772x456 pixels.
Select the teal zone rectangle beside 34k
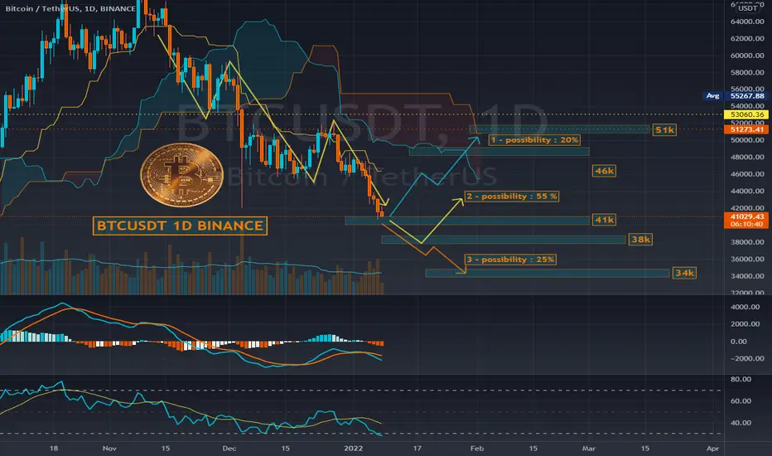548,273
